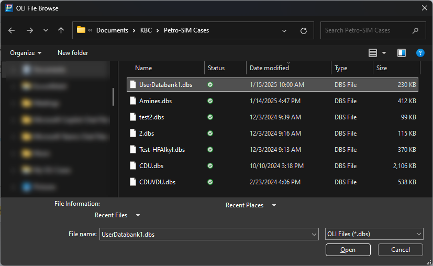This screenshot has width=433, height=266.
Task: Click sync status icon for Test-HFAlkyl.dbs
Action: (210, 150)
